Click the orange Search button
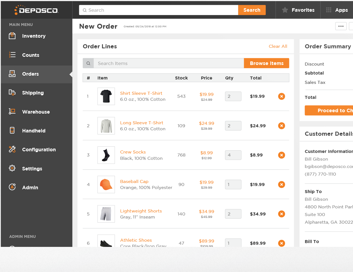 coord(251,10)
